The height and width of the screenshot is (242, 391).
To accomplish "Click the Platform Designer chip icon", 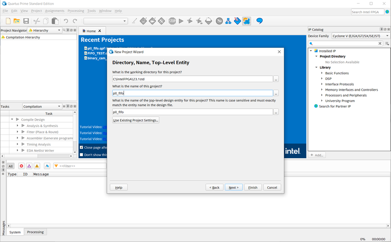I will pos(247,21).
